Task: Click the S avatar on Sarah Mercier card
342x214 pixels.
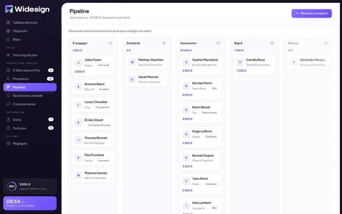Action: tap(132, 80)
